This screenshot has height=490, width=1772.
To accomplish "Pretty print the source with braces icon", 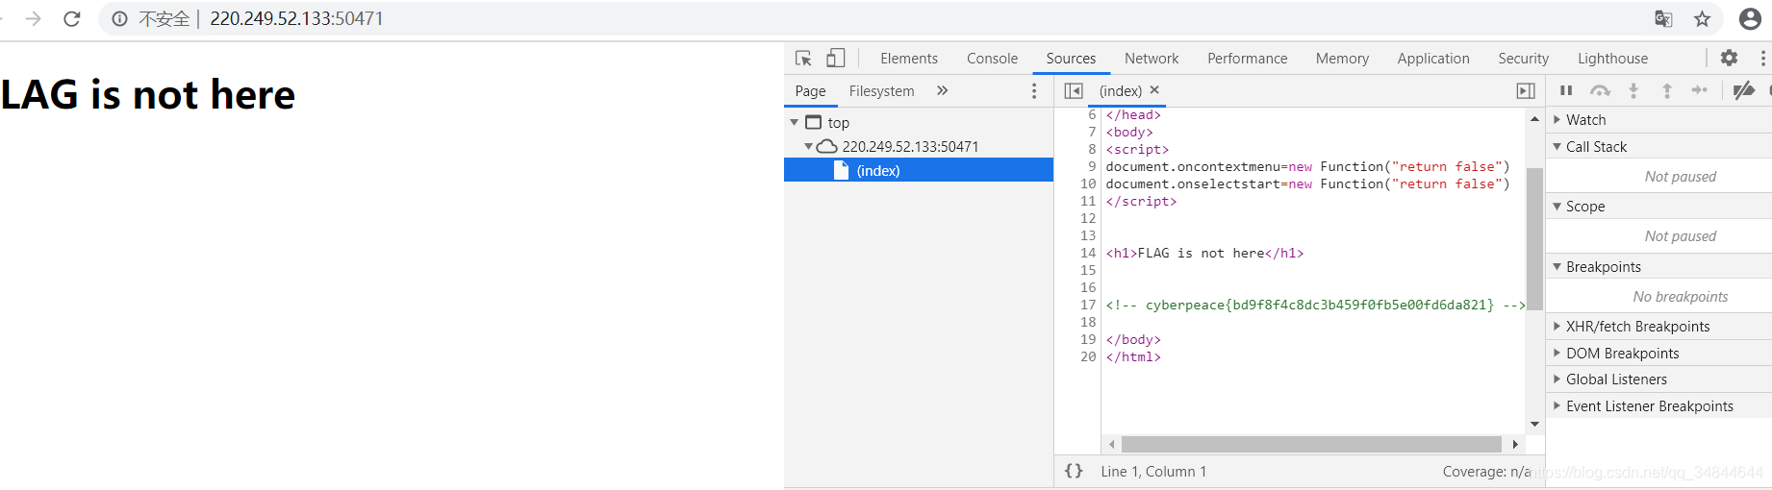I will coord(1074,471).
